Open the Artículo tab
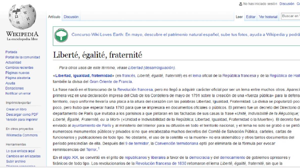This screenshot has width=300, height=168. [x=54, y=17]
